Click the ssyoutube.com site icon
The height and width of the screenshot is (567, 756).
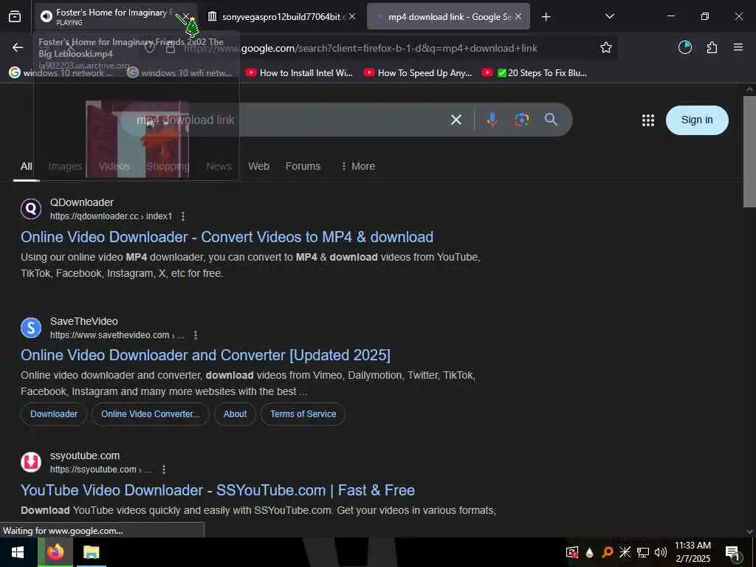[31, 462]
